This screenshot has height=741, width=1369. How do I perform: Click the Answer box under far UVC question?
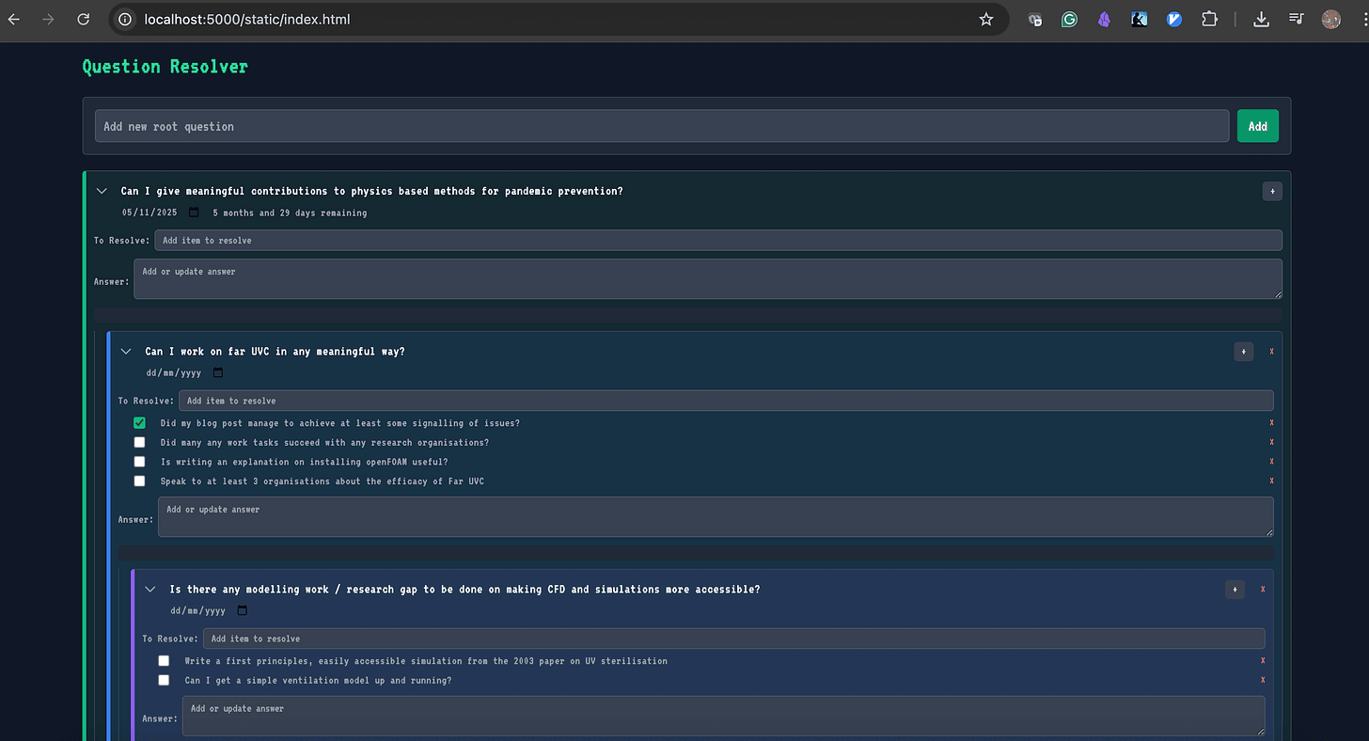715,517
